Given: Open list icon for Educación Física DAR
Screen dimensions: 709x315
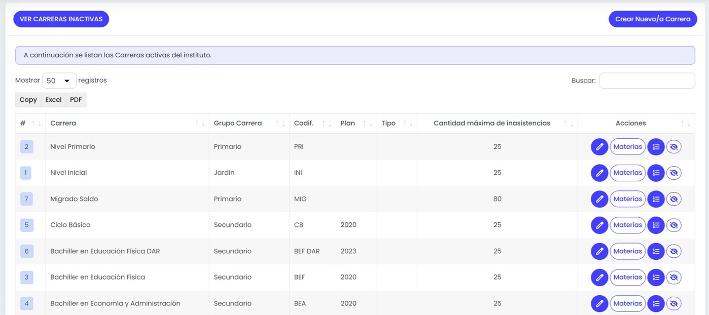Looking at the screenshot, I should pyautogui.click(x=656, y=251).
